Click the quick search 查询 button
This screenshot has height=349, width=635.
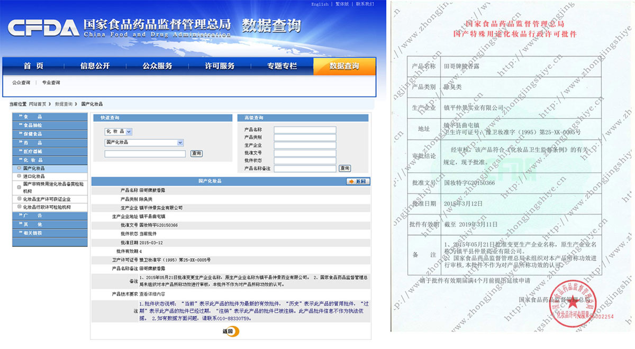pyautogui.click(x=196, y=154)
